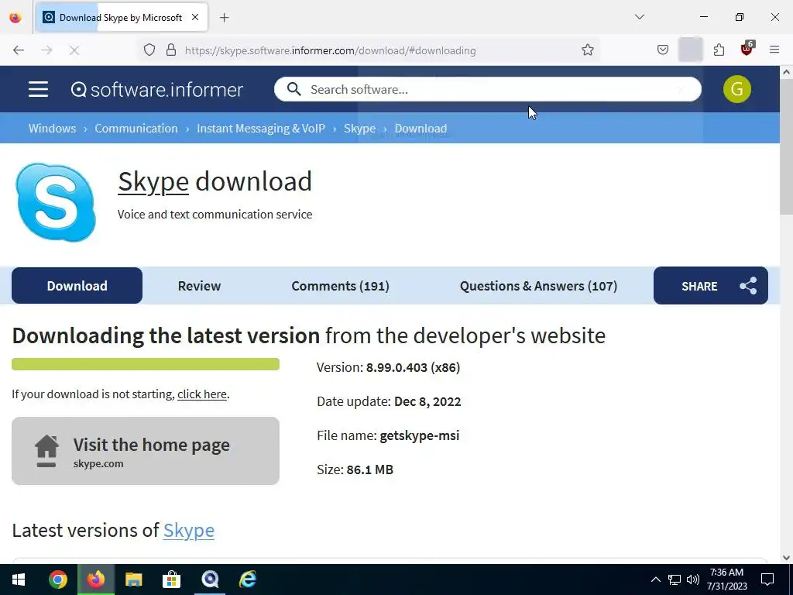This screenshot has width=793, height=595.
Task: Open the uBlock Origin extension icon
Action: [x=747, y=49]
